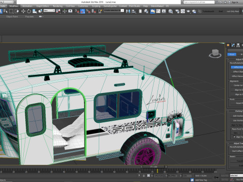Click the Render in the Cloud icon
243x182 pixels.
[x=194, y=11]
